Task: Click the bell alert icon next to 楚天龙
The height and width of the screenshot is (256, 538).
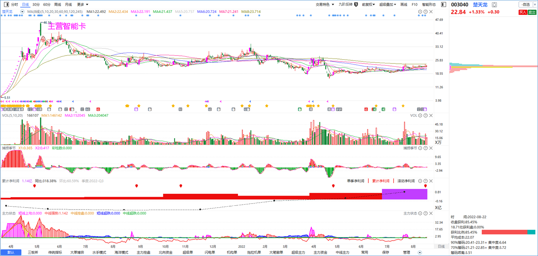Action: tap(494, 5)
